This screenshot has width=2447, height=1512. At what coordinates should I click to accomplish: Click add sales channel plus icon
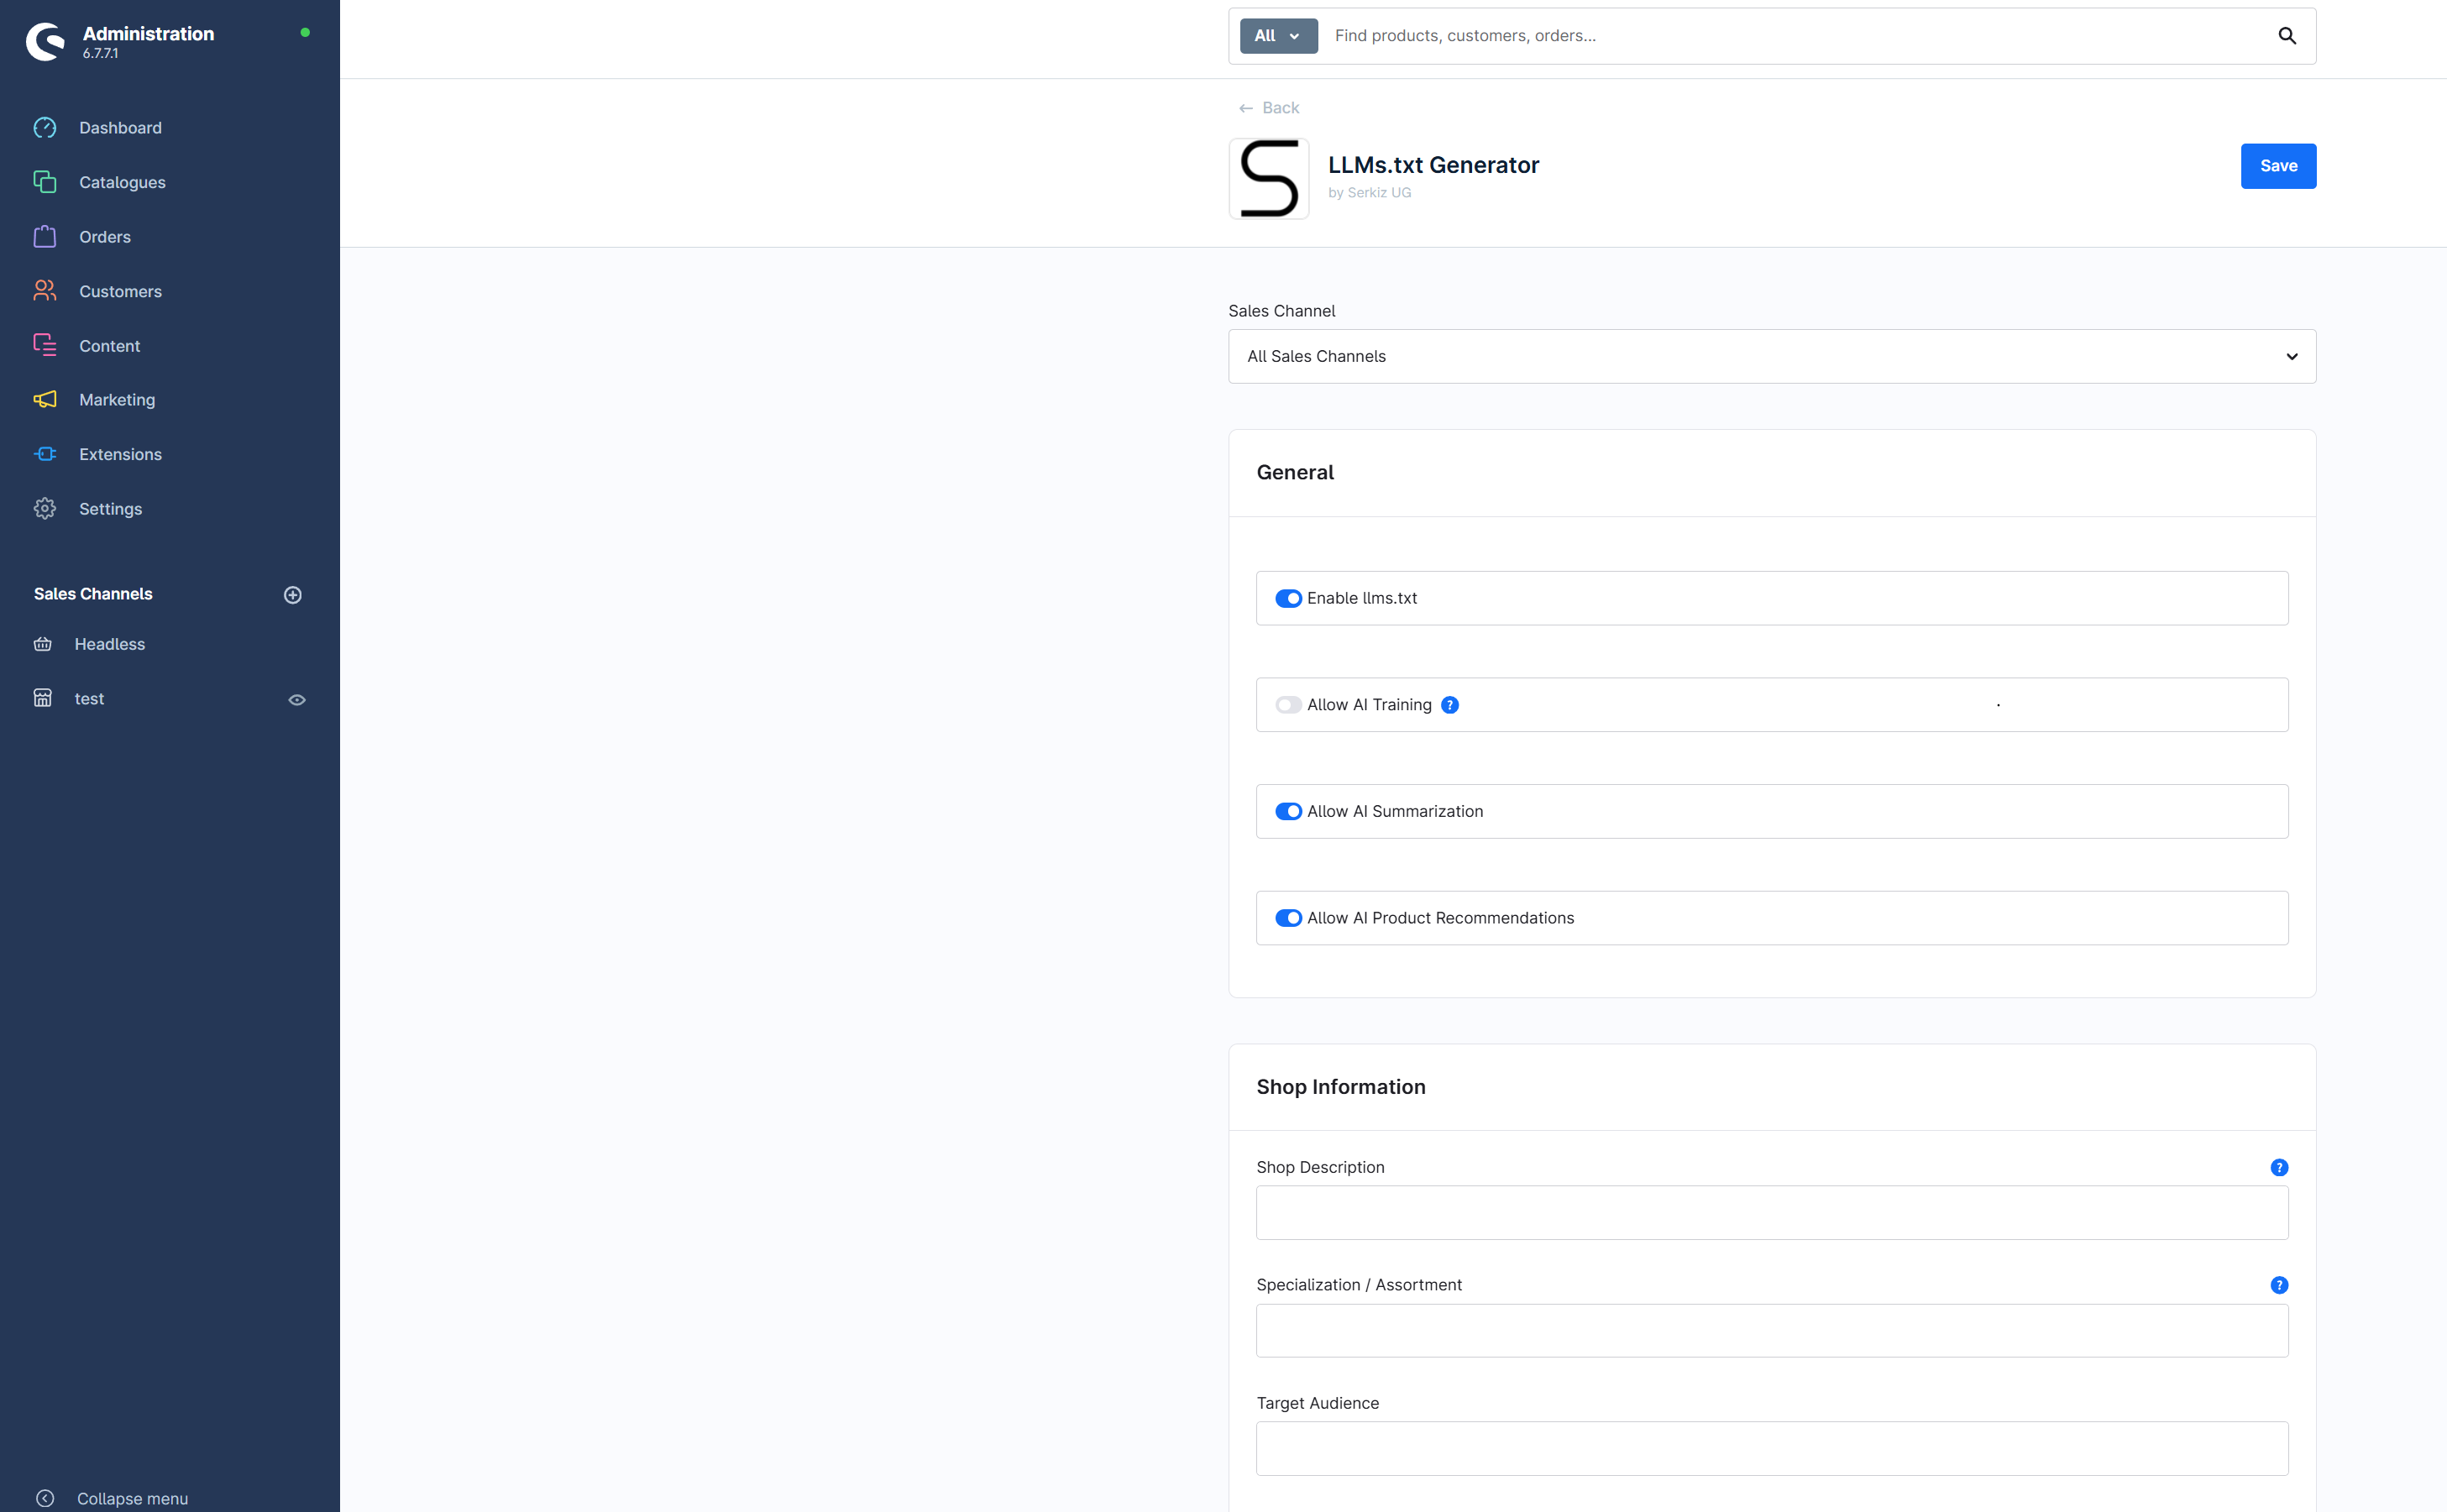tap(293, 595)
